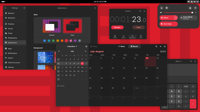Click the equals key in Calculator

pos(193,104)
